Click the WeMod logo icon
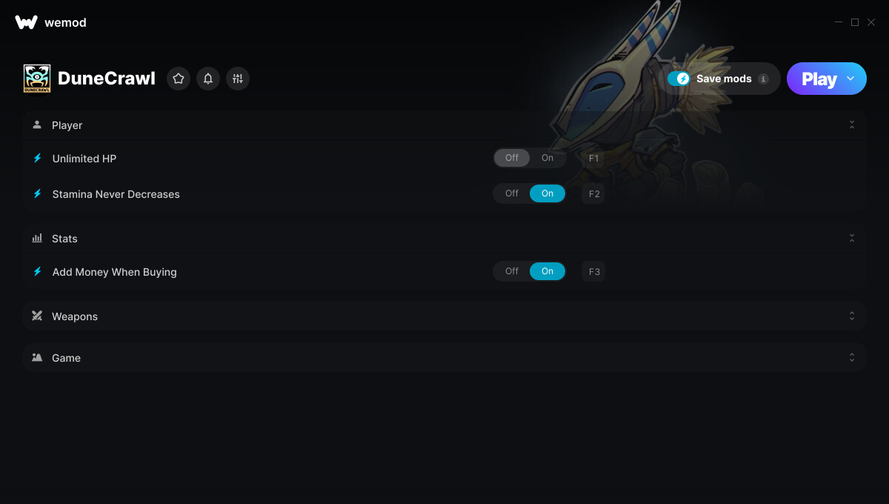This screenshot has height=504, width=889. click(26, 22)
